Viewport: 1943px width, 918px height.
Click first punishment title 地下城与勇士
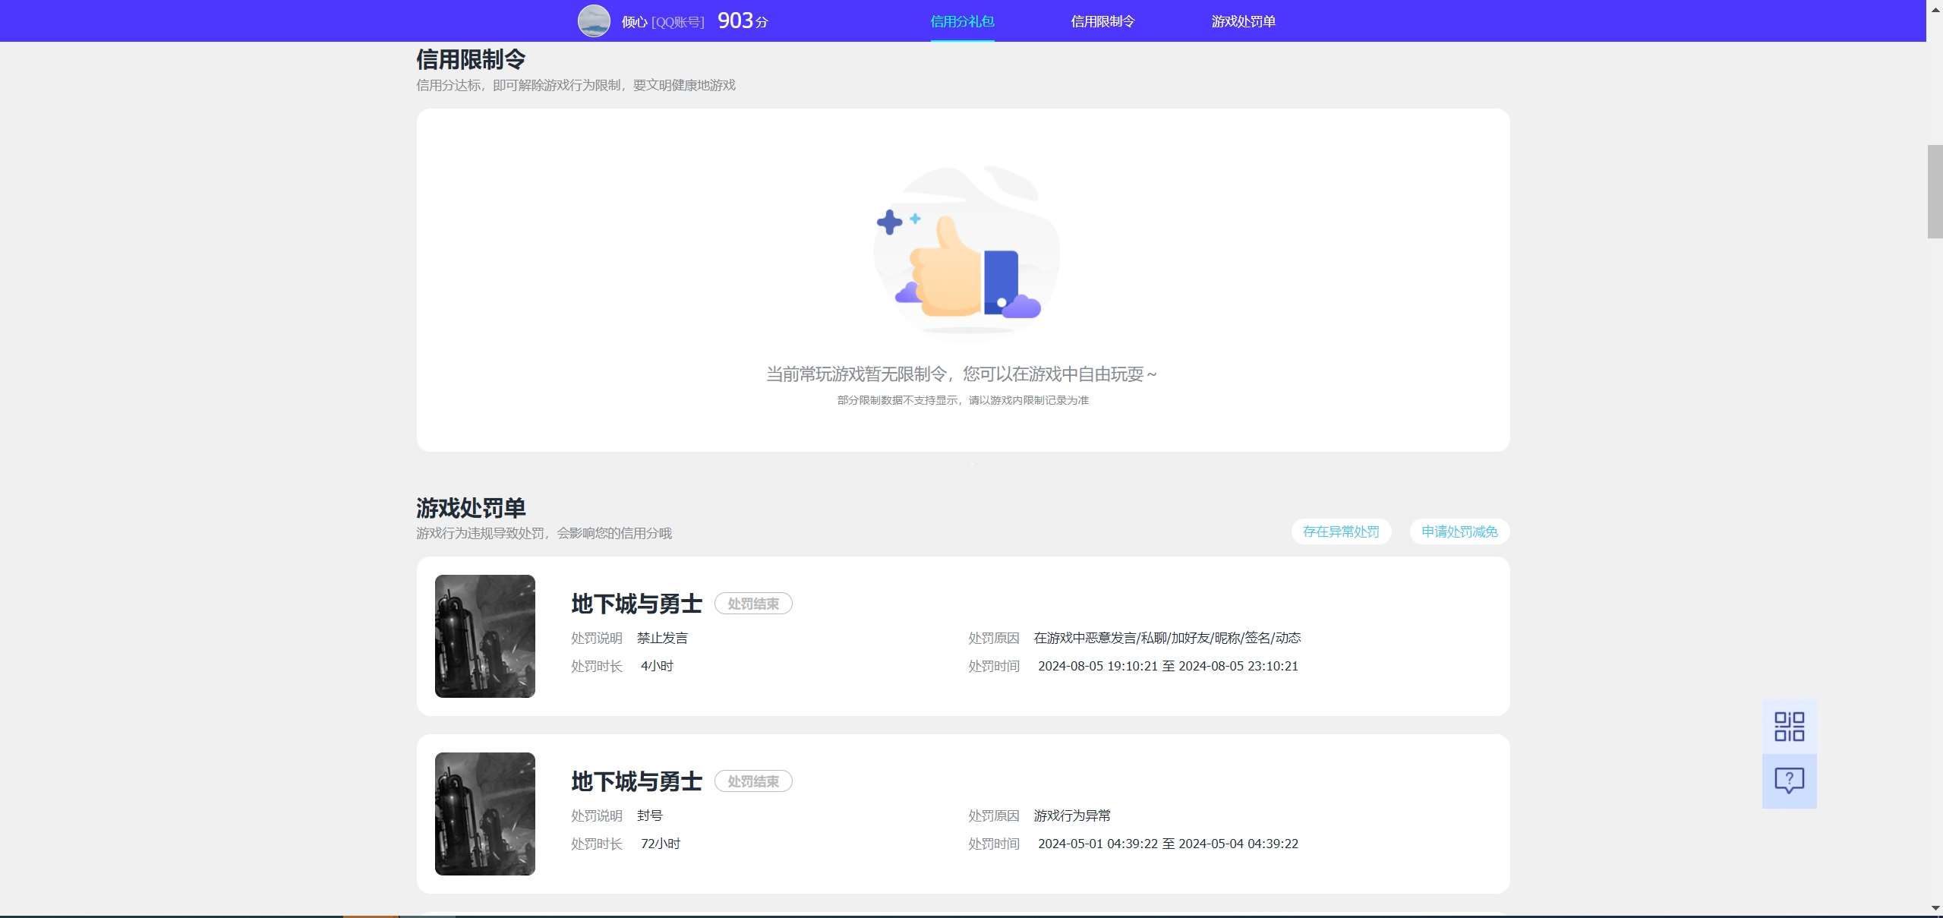click(x=636, y=604)
